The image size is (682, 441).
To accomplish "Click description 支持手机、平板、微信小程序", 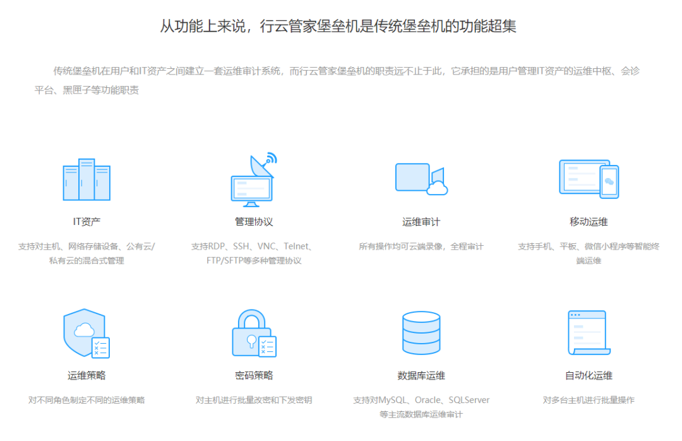I will pos(589,253).
